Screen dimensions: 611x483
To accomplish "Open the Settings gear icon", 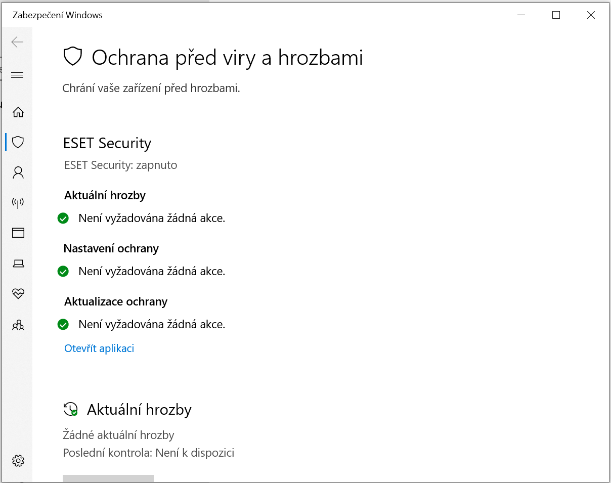I will coord(18,461).
